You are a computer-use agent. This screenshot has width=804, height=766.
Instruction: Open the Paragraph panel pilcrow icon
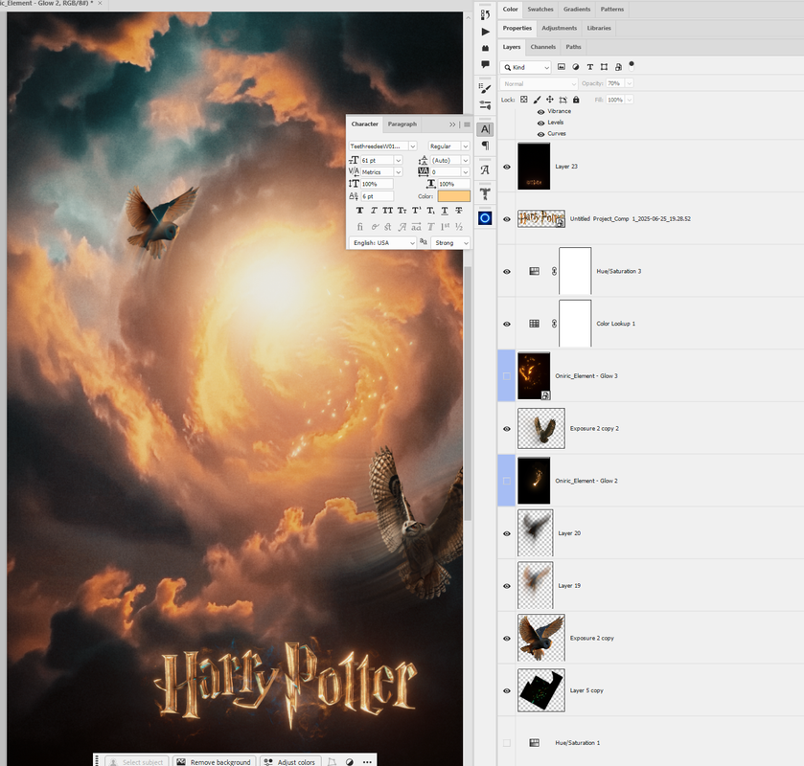tap(485, 146)
